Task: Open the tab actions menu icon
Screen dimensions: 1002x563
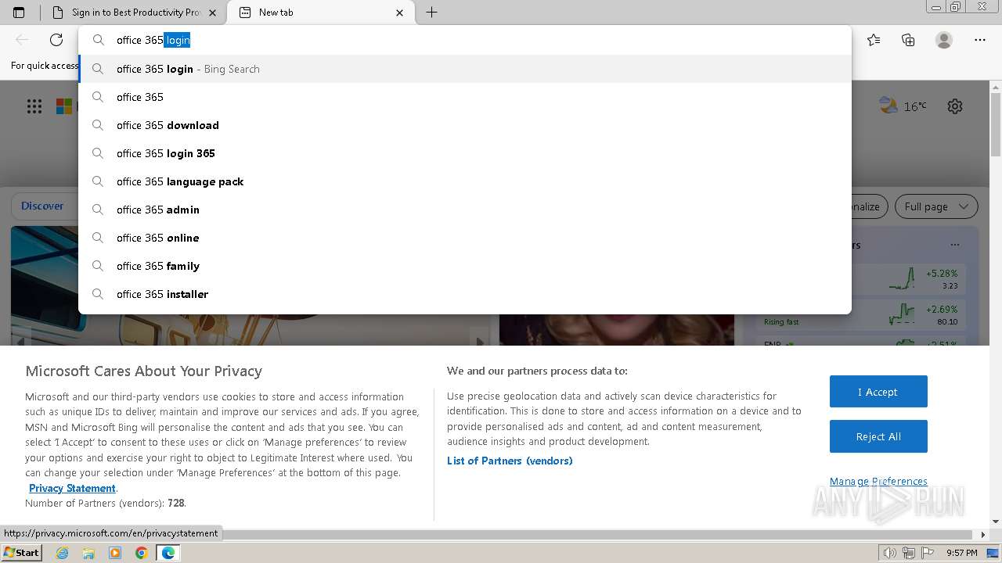Action: click(19, 13)
